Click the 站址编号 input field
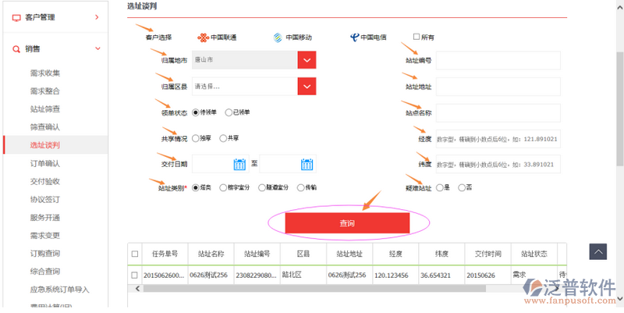The width and height of the screenshot is (624, 313). pyautogui.click(x=498, y=60)
